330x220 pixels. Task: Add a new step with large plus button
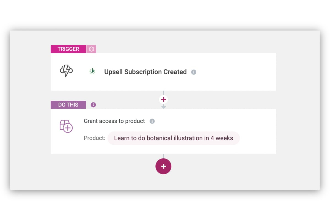163,166
